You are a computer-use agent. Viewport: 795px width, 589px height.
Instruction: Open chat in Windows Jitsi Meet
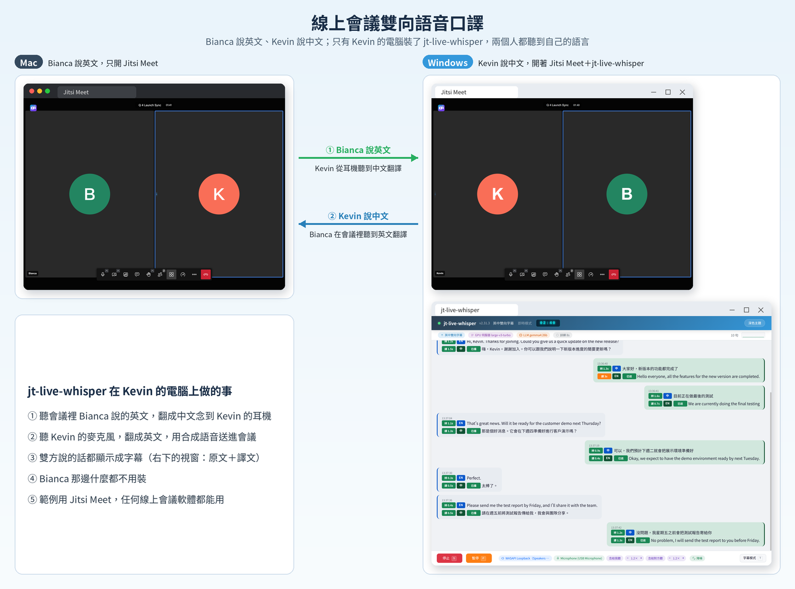click(x=545, y=274)
